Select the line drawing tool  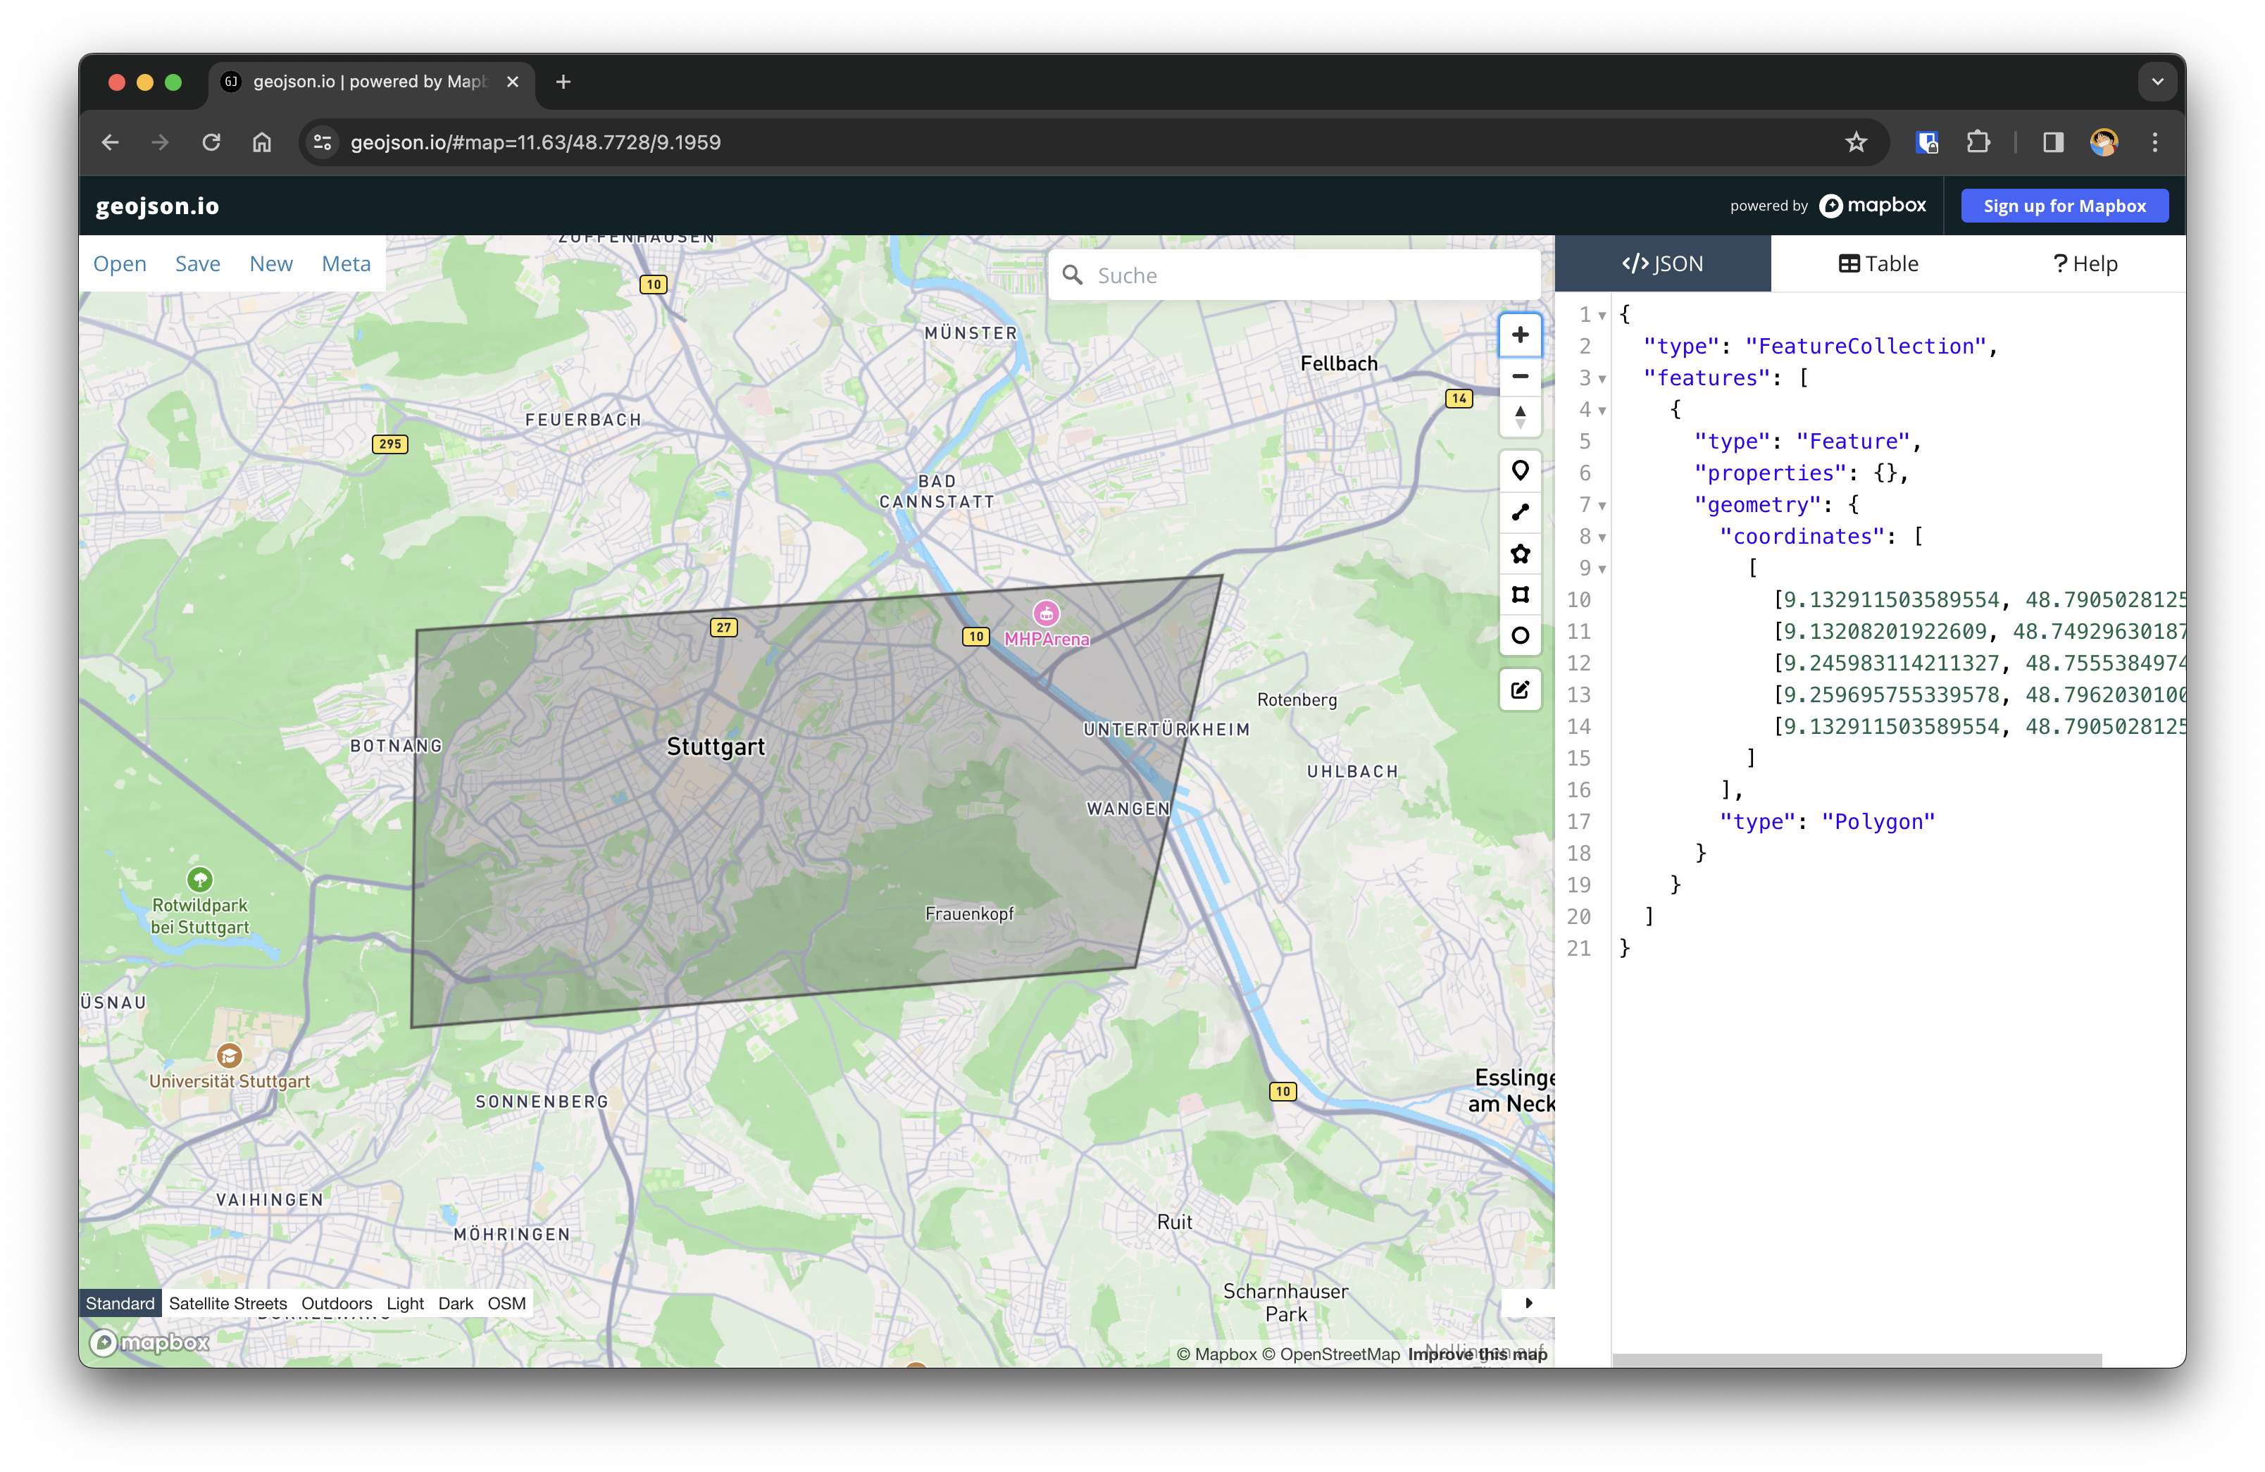1520,512
